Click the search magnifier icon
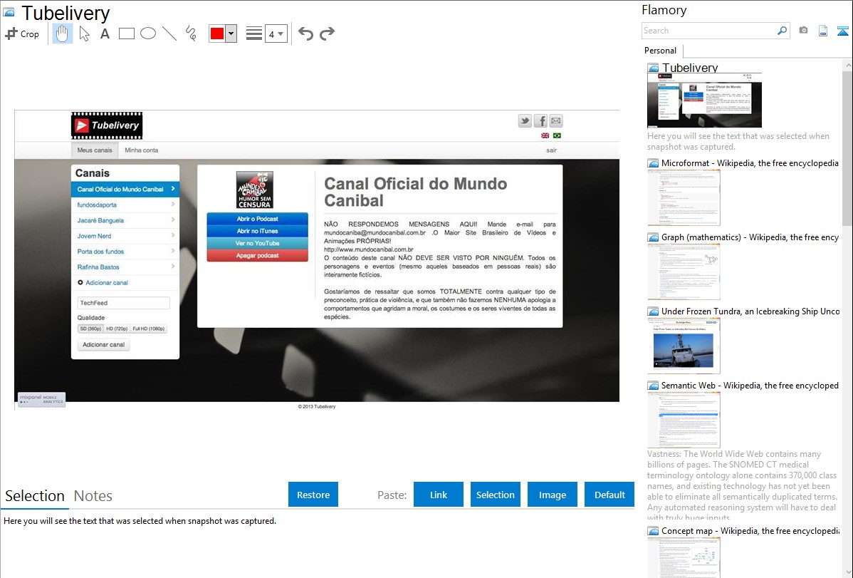This screenshot has height=578, width=853. click(x=782, y=31)
